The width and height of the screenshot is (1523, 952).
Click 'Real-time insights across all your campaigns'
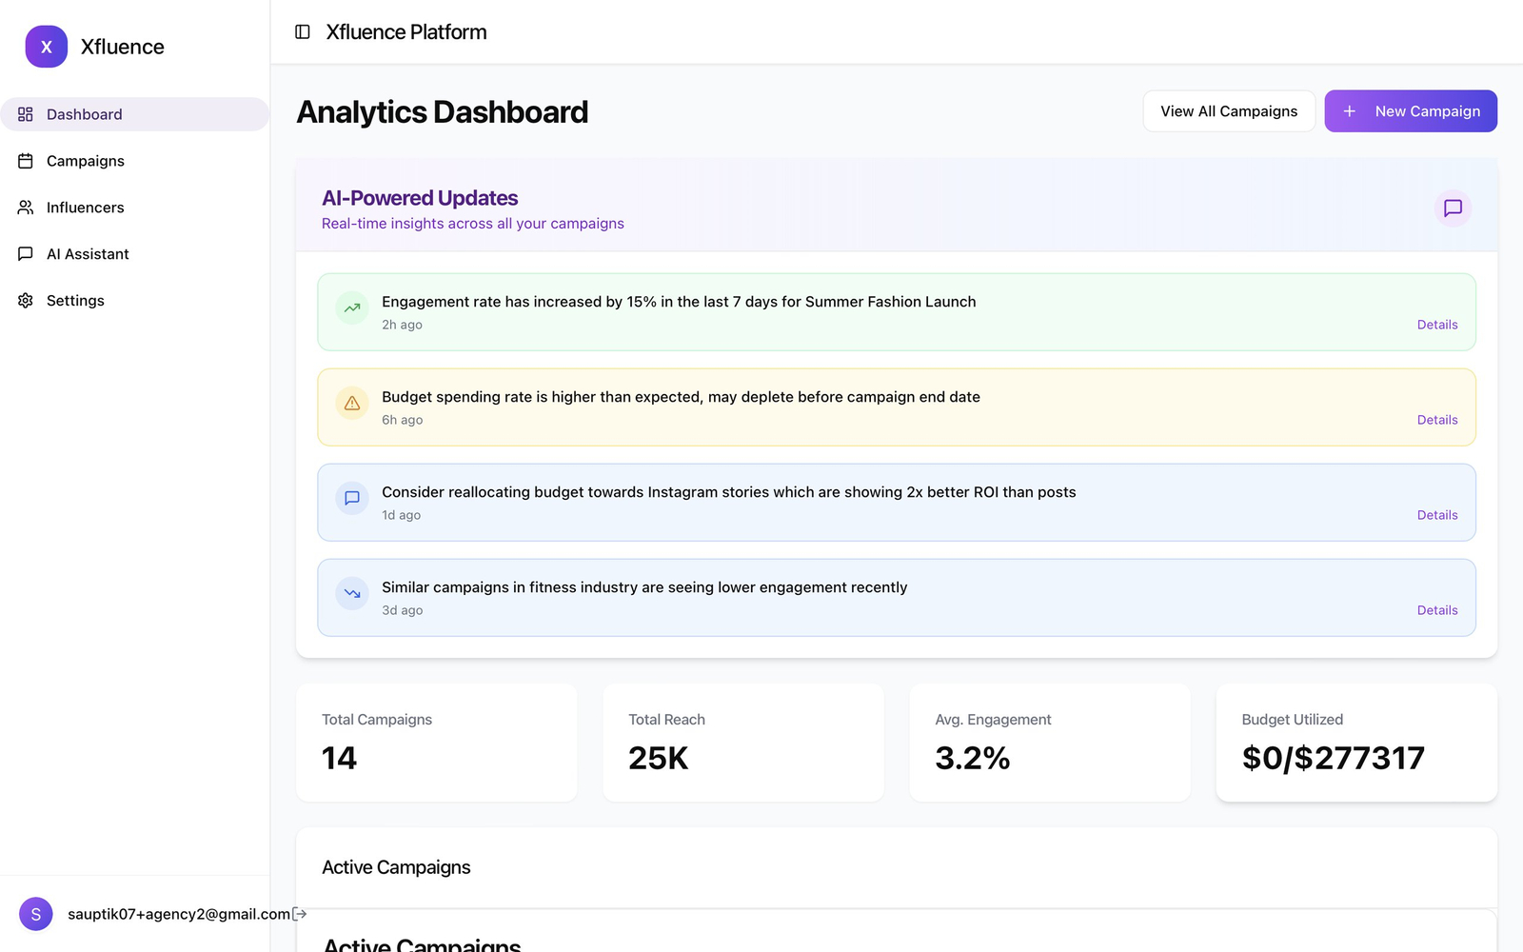(473, 224)
